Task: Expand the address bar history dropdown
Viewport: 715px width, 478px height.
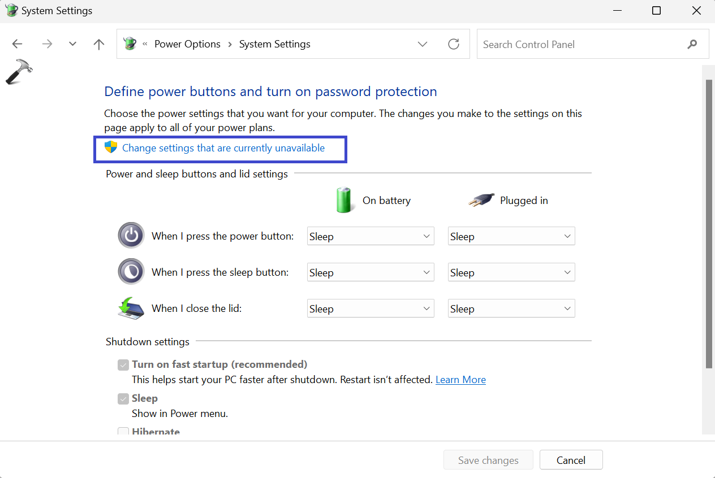Action: click(x=423, y=44)
